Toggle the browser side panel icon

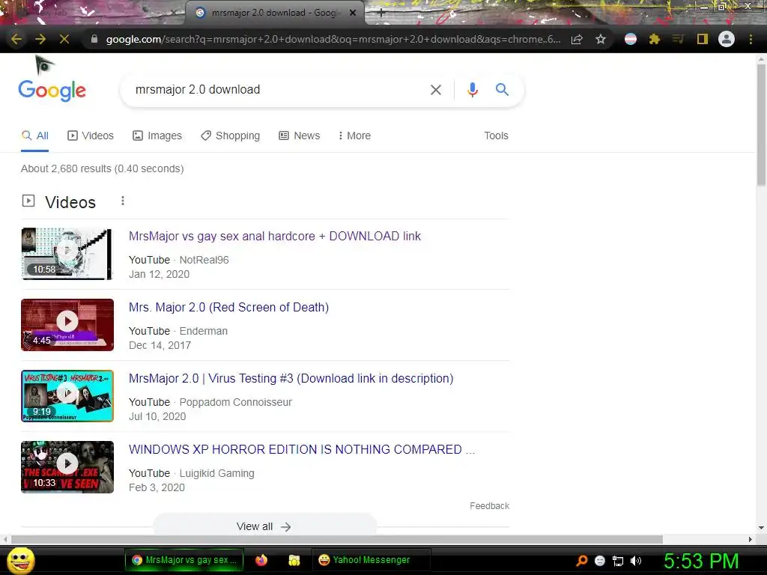point(703,39)
